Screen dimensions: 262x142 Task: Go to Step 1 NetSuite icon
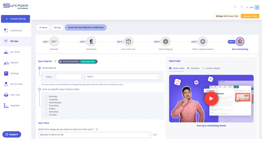pos(54,41)
